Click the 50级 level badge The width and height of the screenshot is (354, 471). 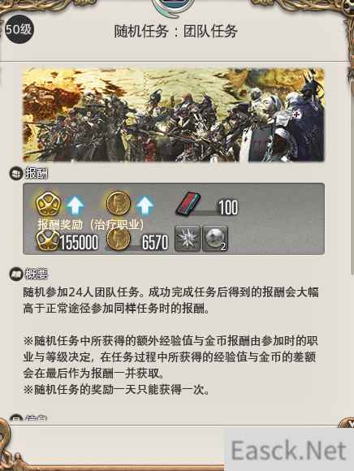pos(19,29)
